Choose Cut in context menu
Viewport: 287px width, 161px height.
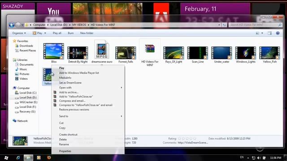61,123
